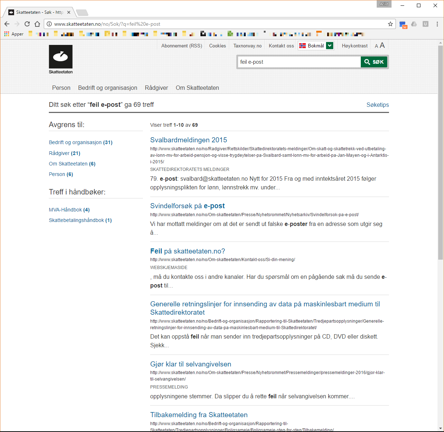
Task: Open the Bedrift og organisasjon menu
Action: coord(107,88)
